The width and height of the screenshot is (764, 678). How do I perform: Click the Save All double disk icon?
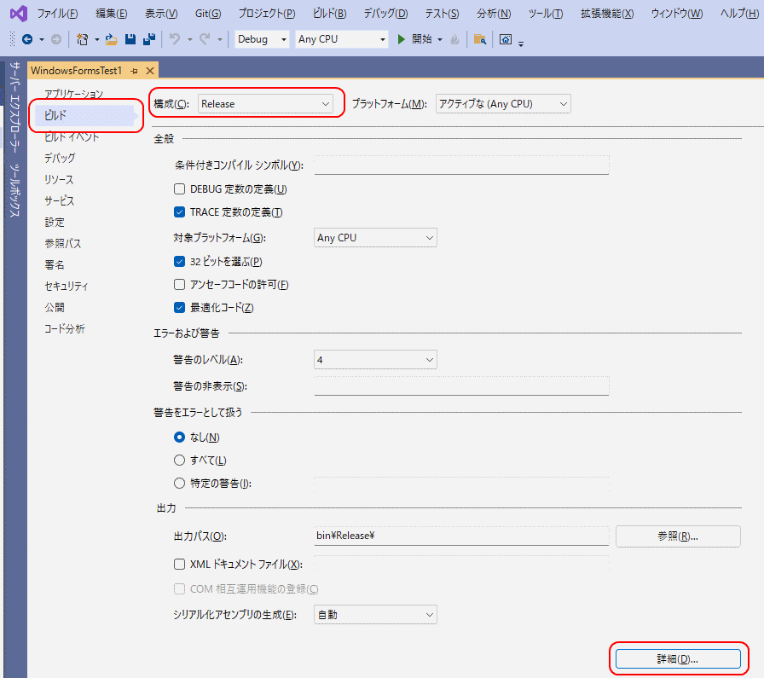(149, 39)
